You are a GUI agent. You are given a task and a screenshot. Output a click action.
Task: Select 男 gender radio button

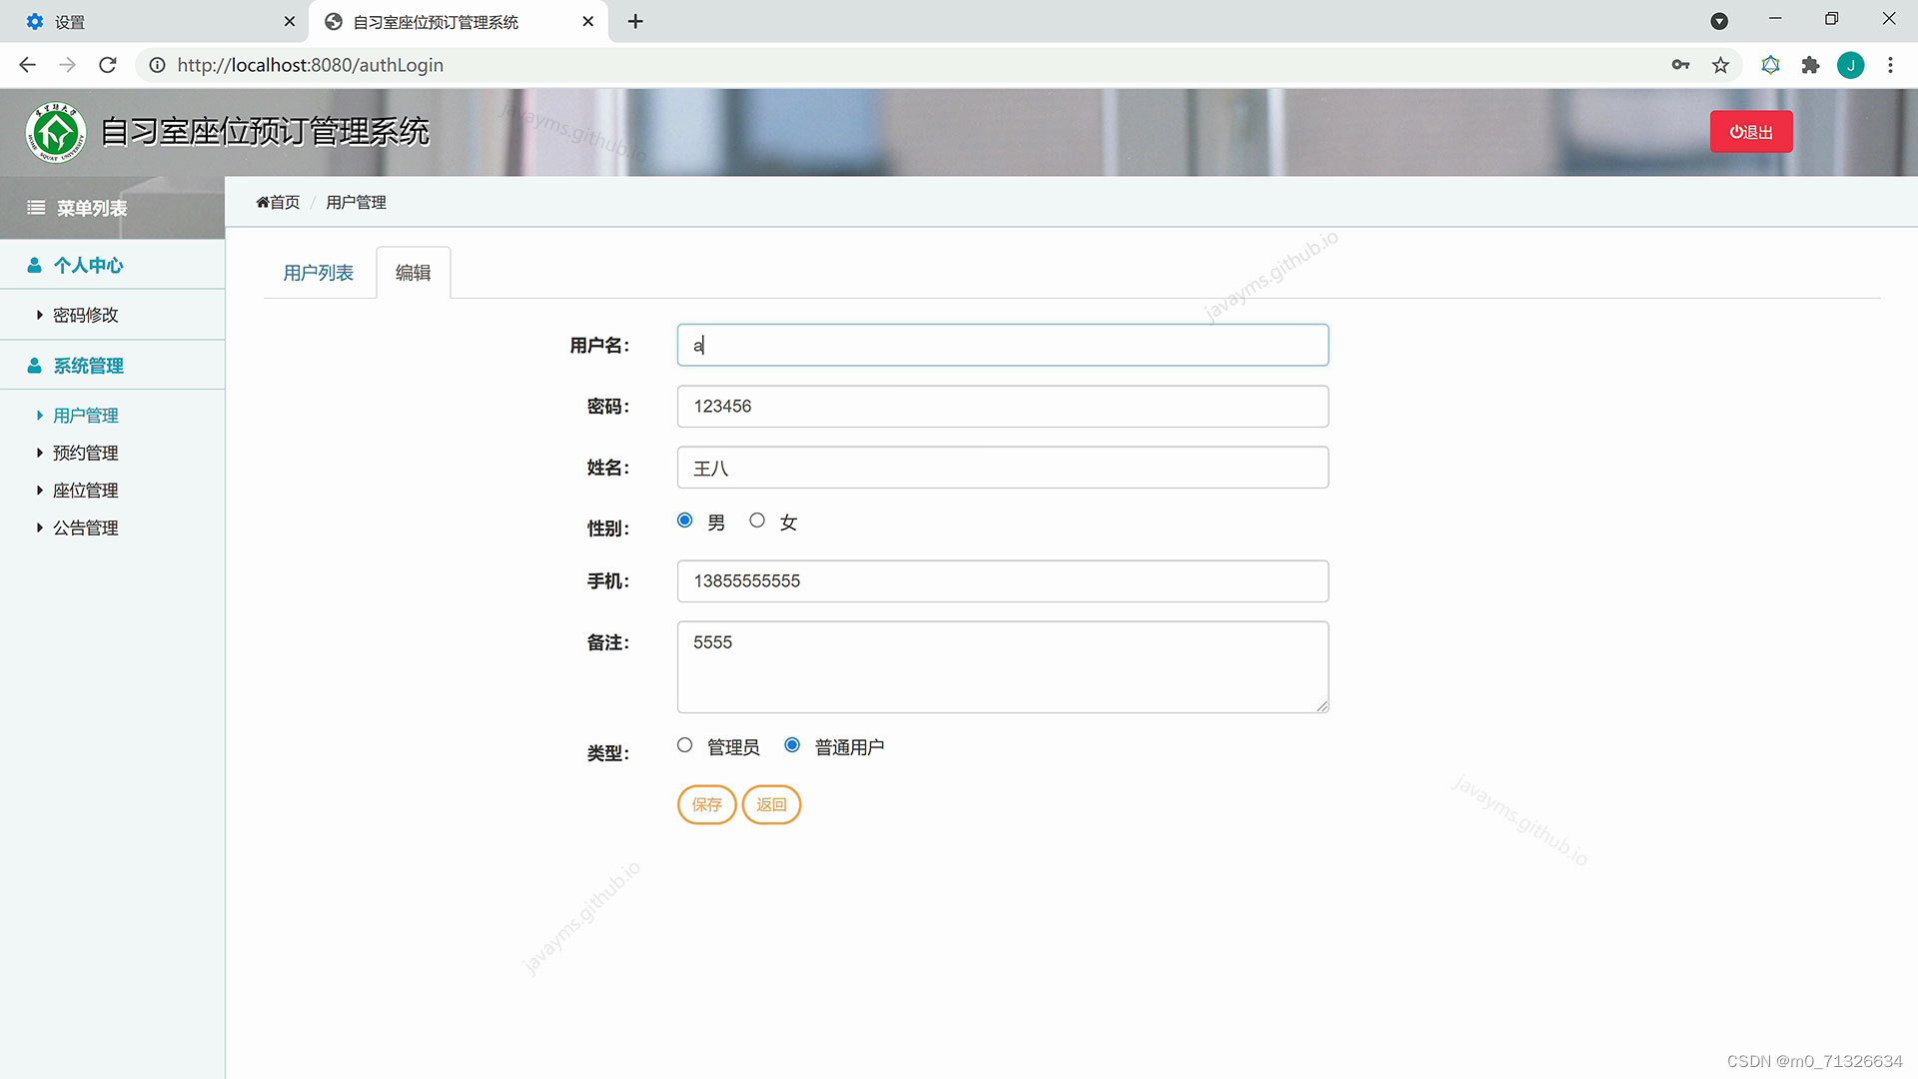pyautogui.click(x=684, y=521)
